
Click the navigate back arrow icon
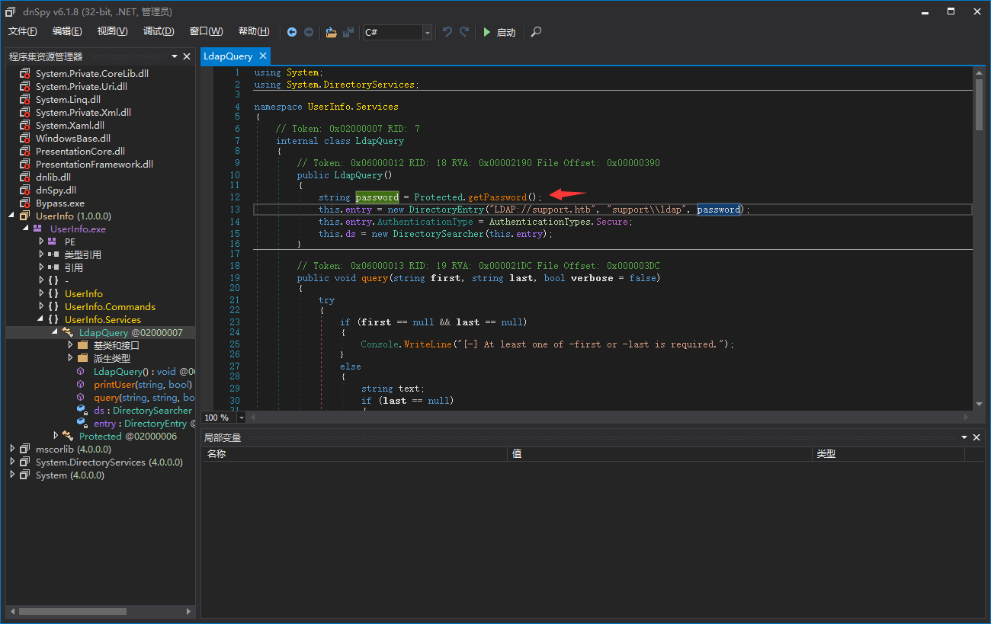point(292,32)
